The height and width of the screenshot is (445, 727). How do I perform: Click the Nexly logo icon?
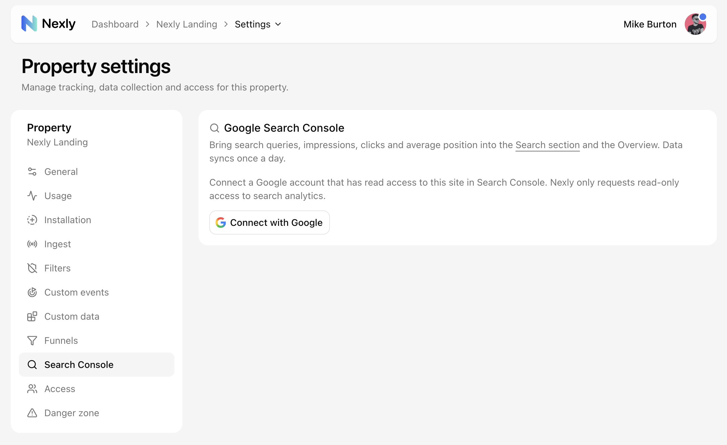pyautogui.click(x=29, y=24)
